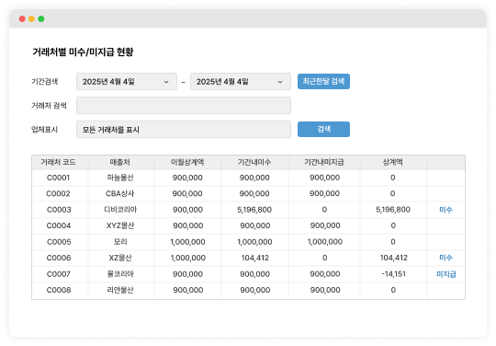
Task: Click the red close window button
Action: (x=22, y=19)
